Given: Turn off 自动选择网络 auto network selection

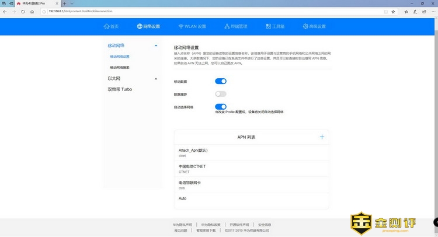Looking at the screenshot, I should point(220,107).
